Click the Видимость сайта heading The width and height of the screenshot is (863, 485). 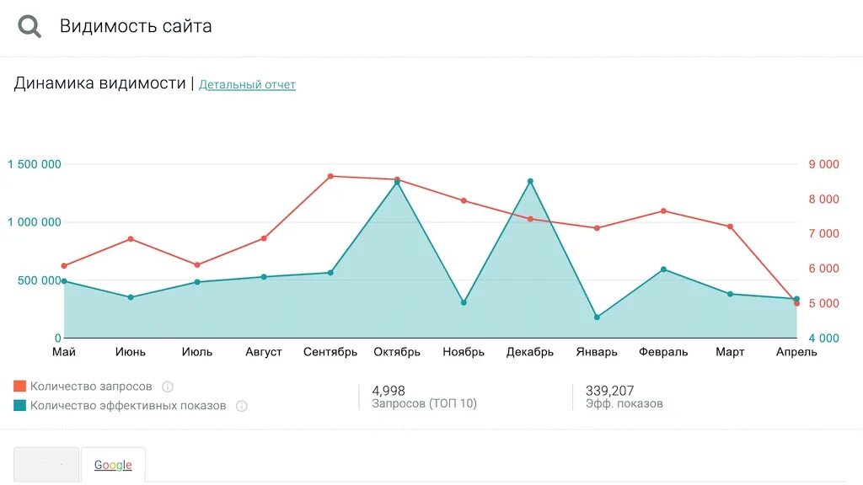136,26
